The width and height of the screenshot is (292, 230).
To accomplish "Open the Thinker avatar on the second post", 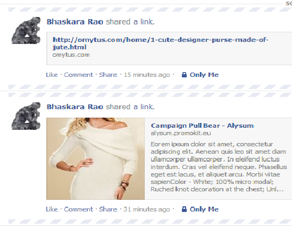I will (26, 116).
